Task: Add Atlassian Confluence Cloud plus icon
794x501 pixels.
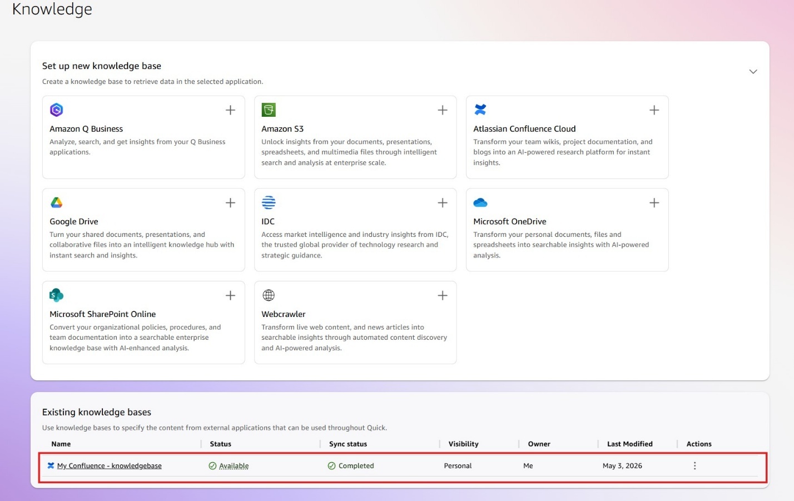Action: point(654,110)
